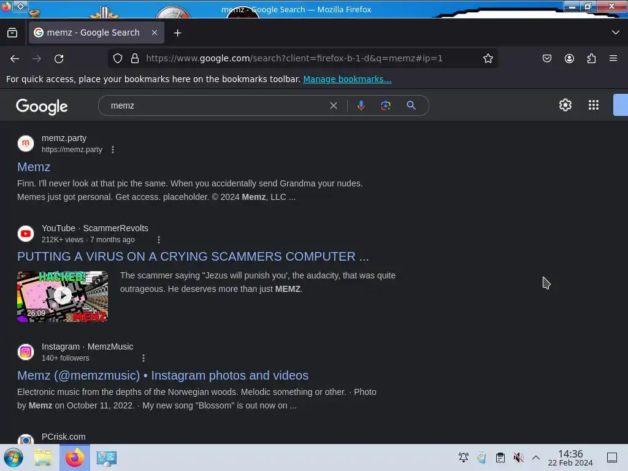This screenshot has width=628, height=471.
Task: Open the tracking protection shield icon
Action: click(x=117, y=58)
